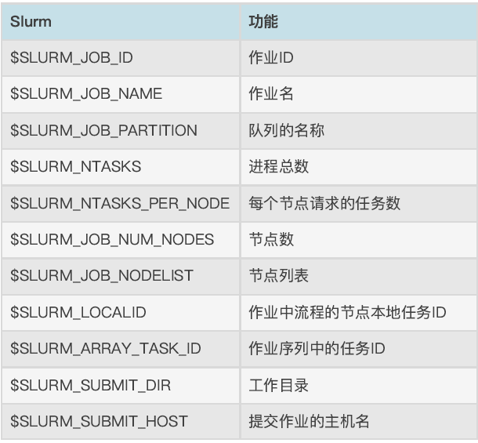The width and height of the screenshot is (478, 443).
Task: Click the 功能 column header
Action: pos(359,22)
